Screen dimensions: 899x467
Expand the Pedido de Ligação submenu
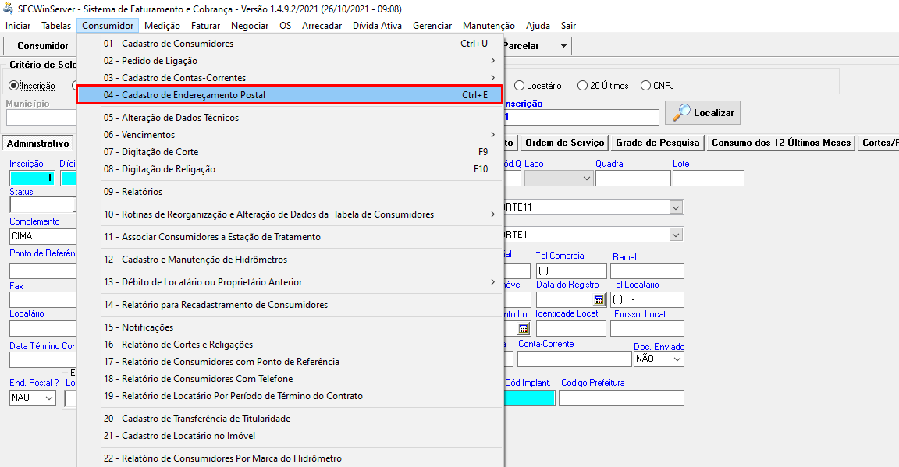(x=297, y=61)
